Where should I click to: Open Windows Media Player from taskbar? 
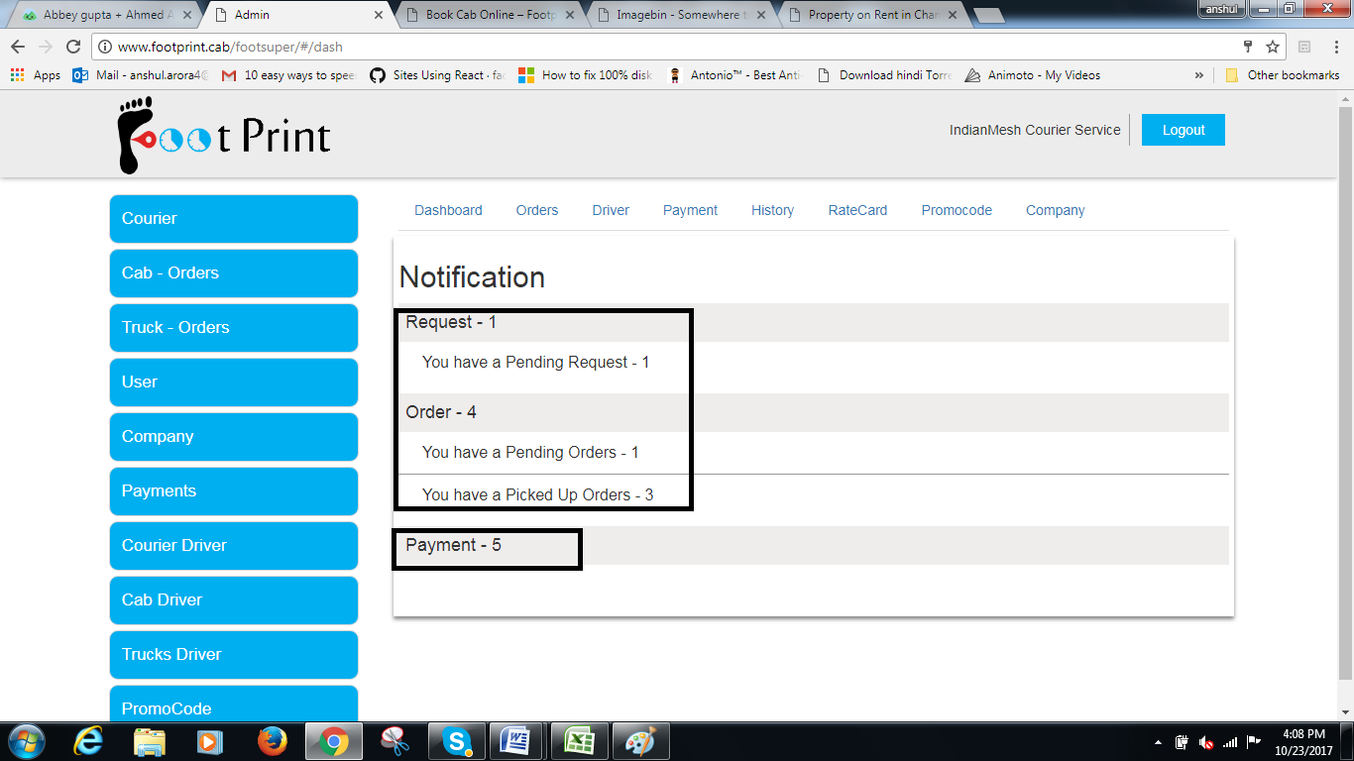[210, 741]
